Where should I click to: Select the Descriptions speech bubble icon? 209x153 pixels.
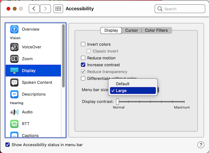[14, 94]
